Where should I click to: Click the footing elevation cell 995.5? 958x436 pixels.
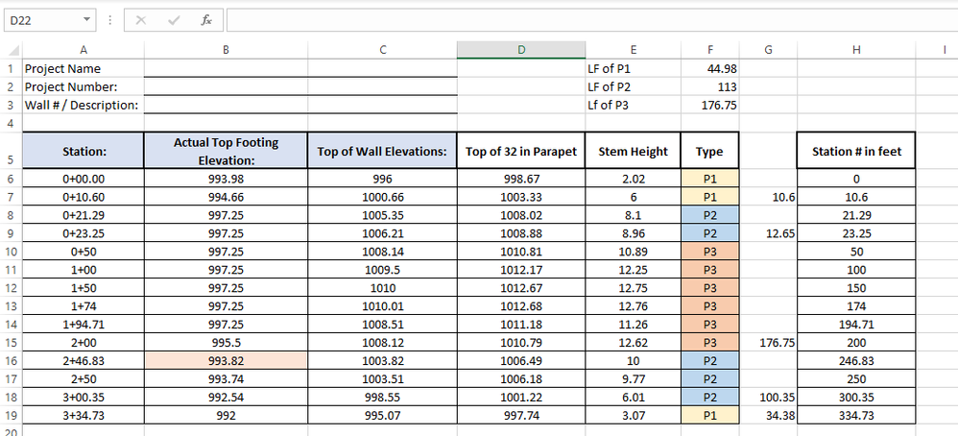click(x=226, y=343)
